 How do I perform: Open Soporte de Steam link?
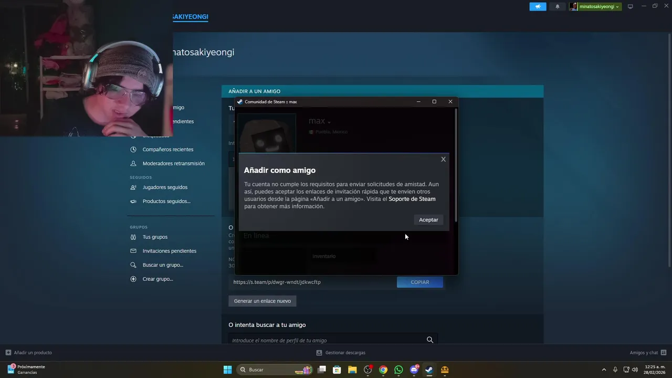pyautogui.click(x=412, y=199)
